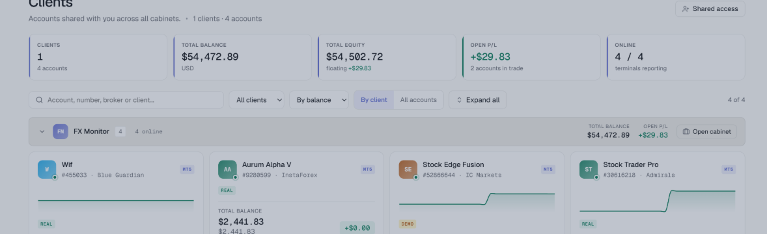Click the REAL tag on Aurum Alpha V
767x234 pixels.
pyautogui.click(x=227, y=190)
